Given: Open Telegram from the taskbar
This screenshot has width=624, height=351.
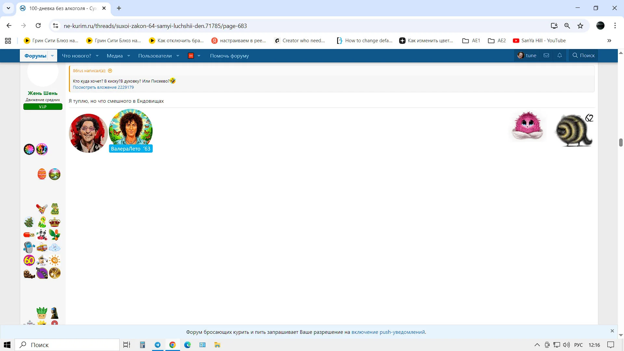Looking at the screenshot, I should coord(158,345).
